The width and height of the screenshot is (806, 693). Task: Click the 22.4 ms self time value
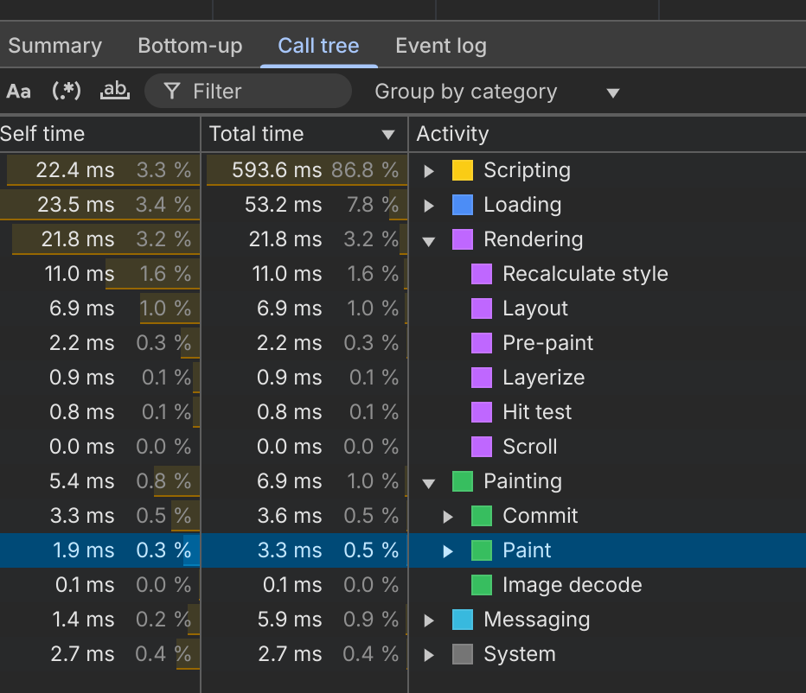pos(75,170)
